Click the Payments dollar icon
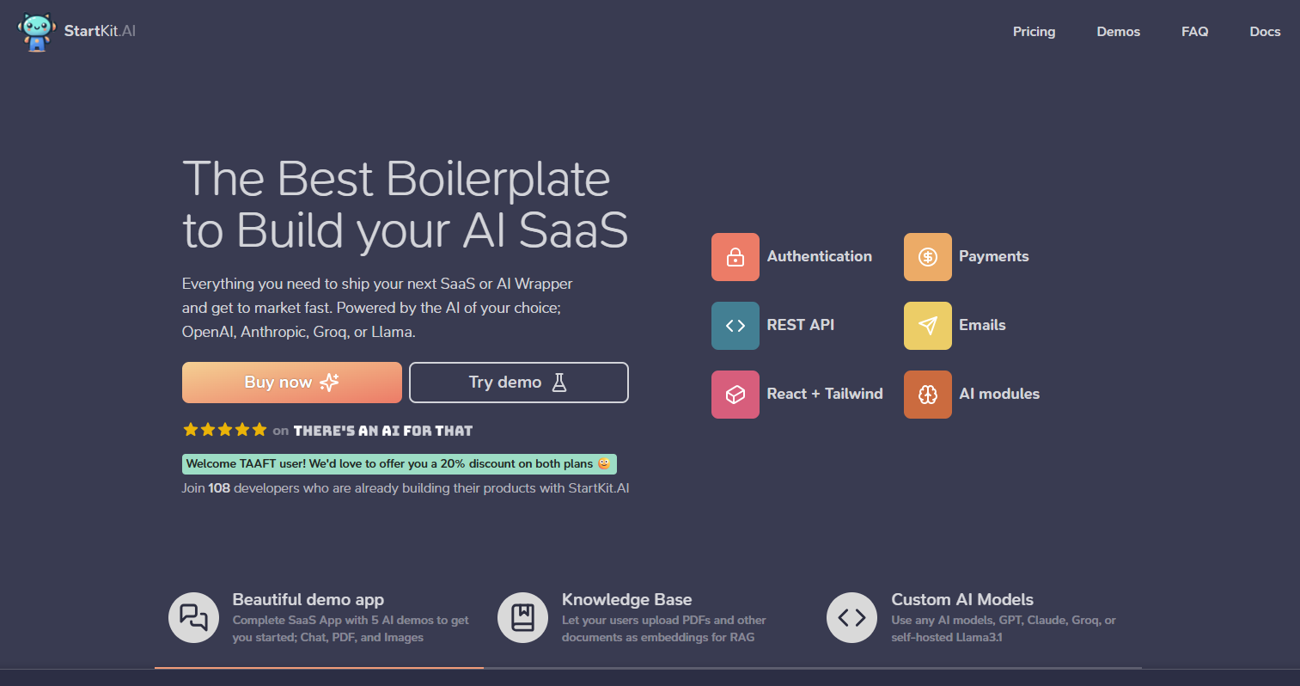Image resolution: width=1300 pixels, height=686 pixels. tap(928, 257)
